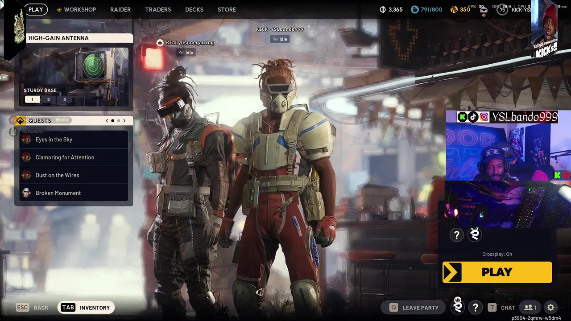Click the YSLbando999 overlay name text

524,117
